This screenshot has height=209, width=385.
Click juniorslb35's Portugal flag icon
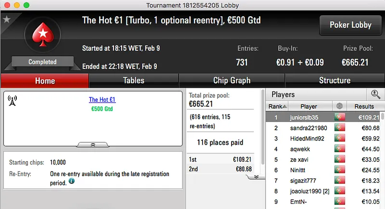[340, 117]
